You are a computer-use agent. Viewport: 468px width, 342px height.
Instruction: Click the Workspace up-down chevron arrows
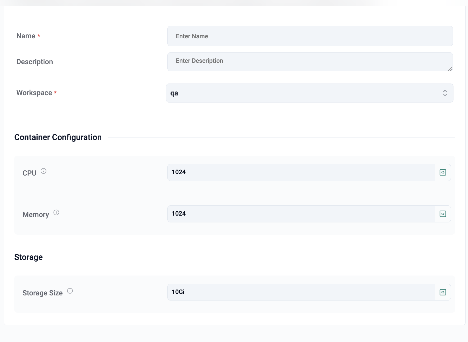click(445, 93)
